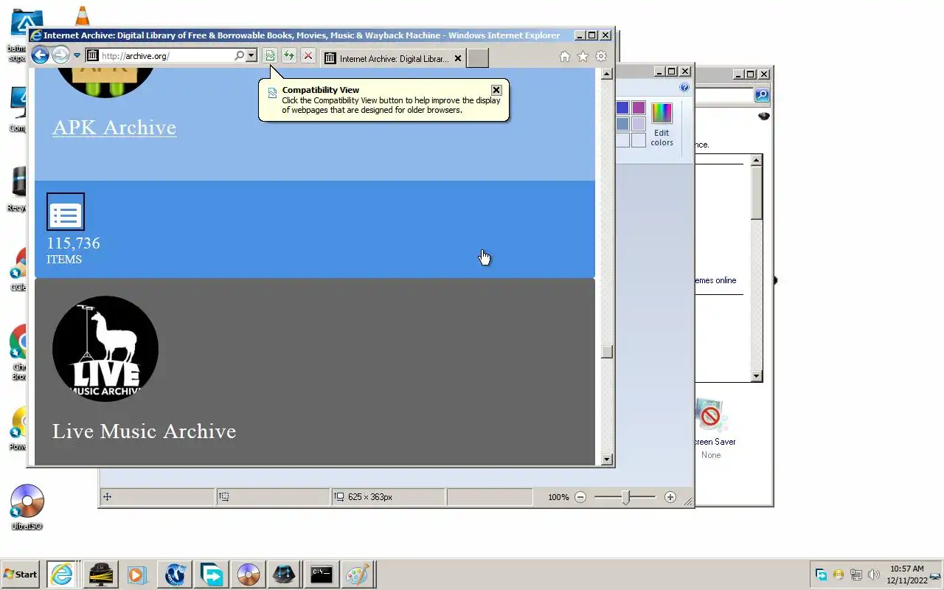Click the address bar search magnifier
The image size is (944, 590).
239,55
